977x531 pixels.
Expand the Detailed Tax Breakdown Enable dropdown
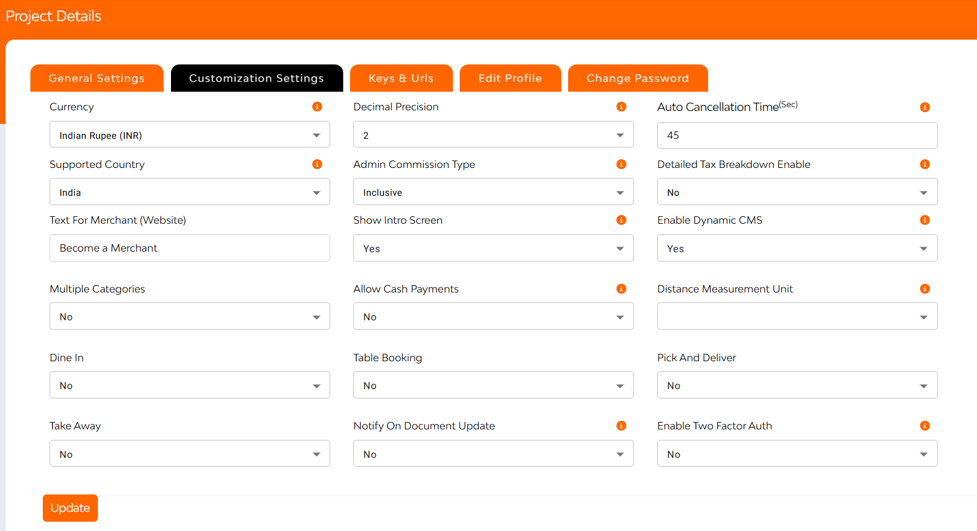(x=797, y=191)
